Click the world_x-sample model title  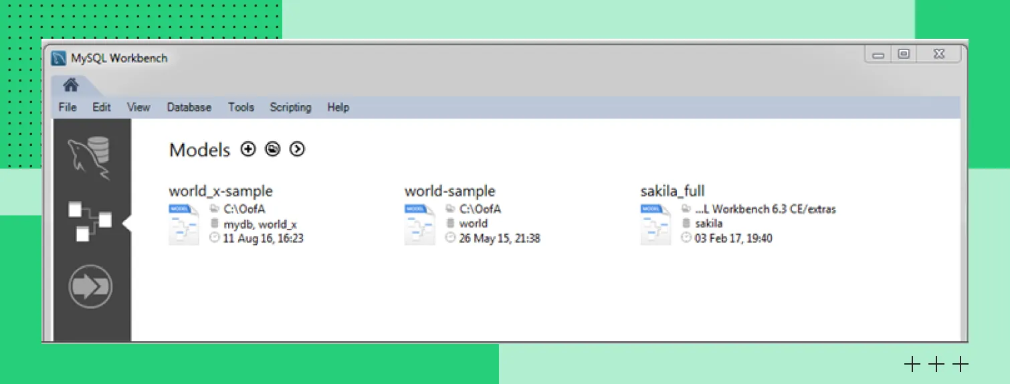pyautogui.click(x=221, y=191)
